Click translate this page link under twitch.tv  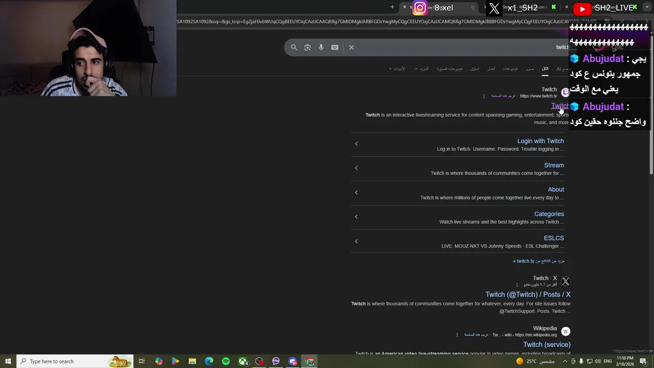point(503,96)
